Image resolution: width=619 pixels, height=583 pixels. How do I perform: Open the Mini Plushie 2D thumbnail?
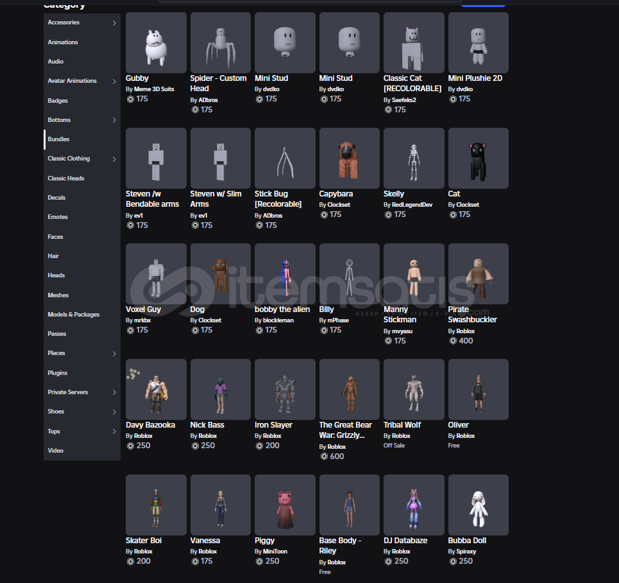pos(478,42)
